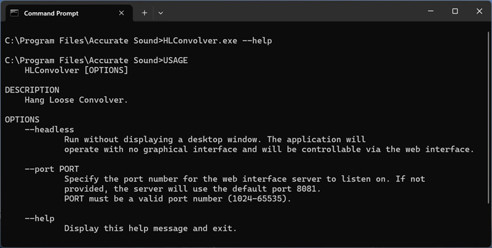Click the indented --help option under OPTIONS

pos(39,218)
